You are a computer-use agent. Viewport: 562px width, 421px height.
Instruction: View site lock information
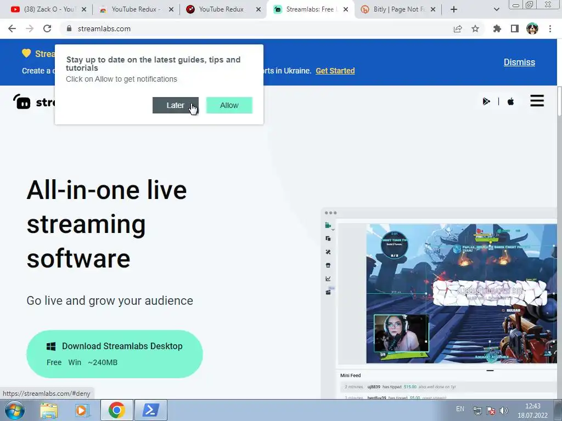point(69,29)
